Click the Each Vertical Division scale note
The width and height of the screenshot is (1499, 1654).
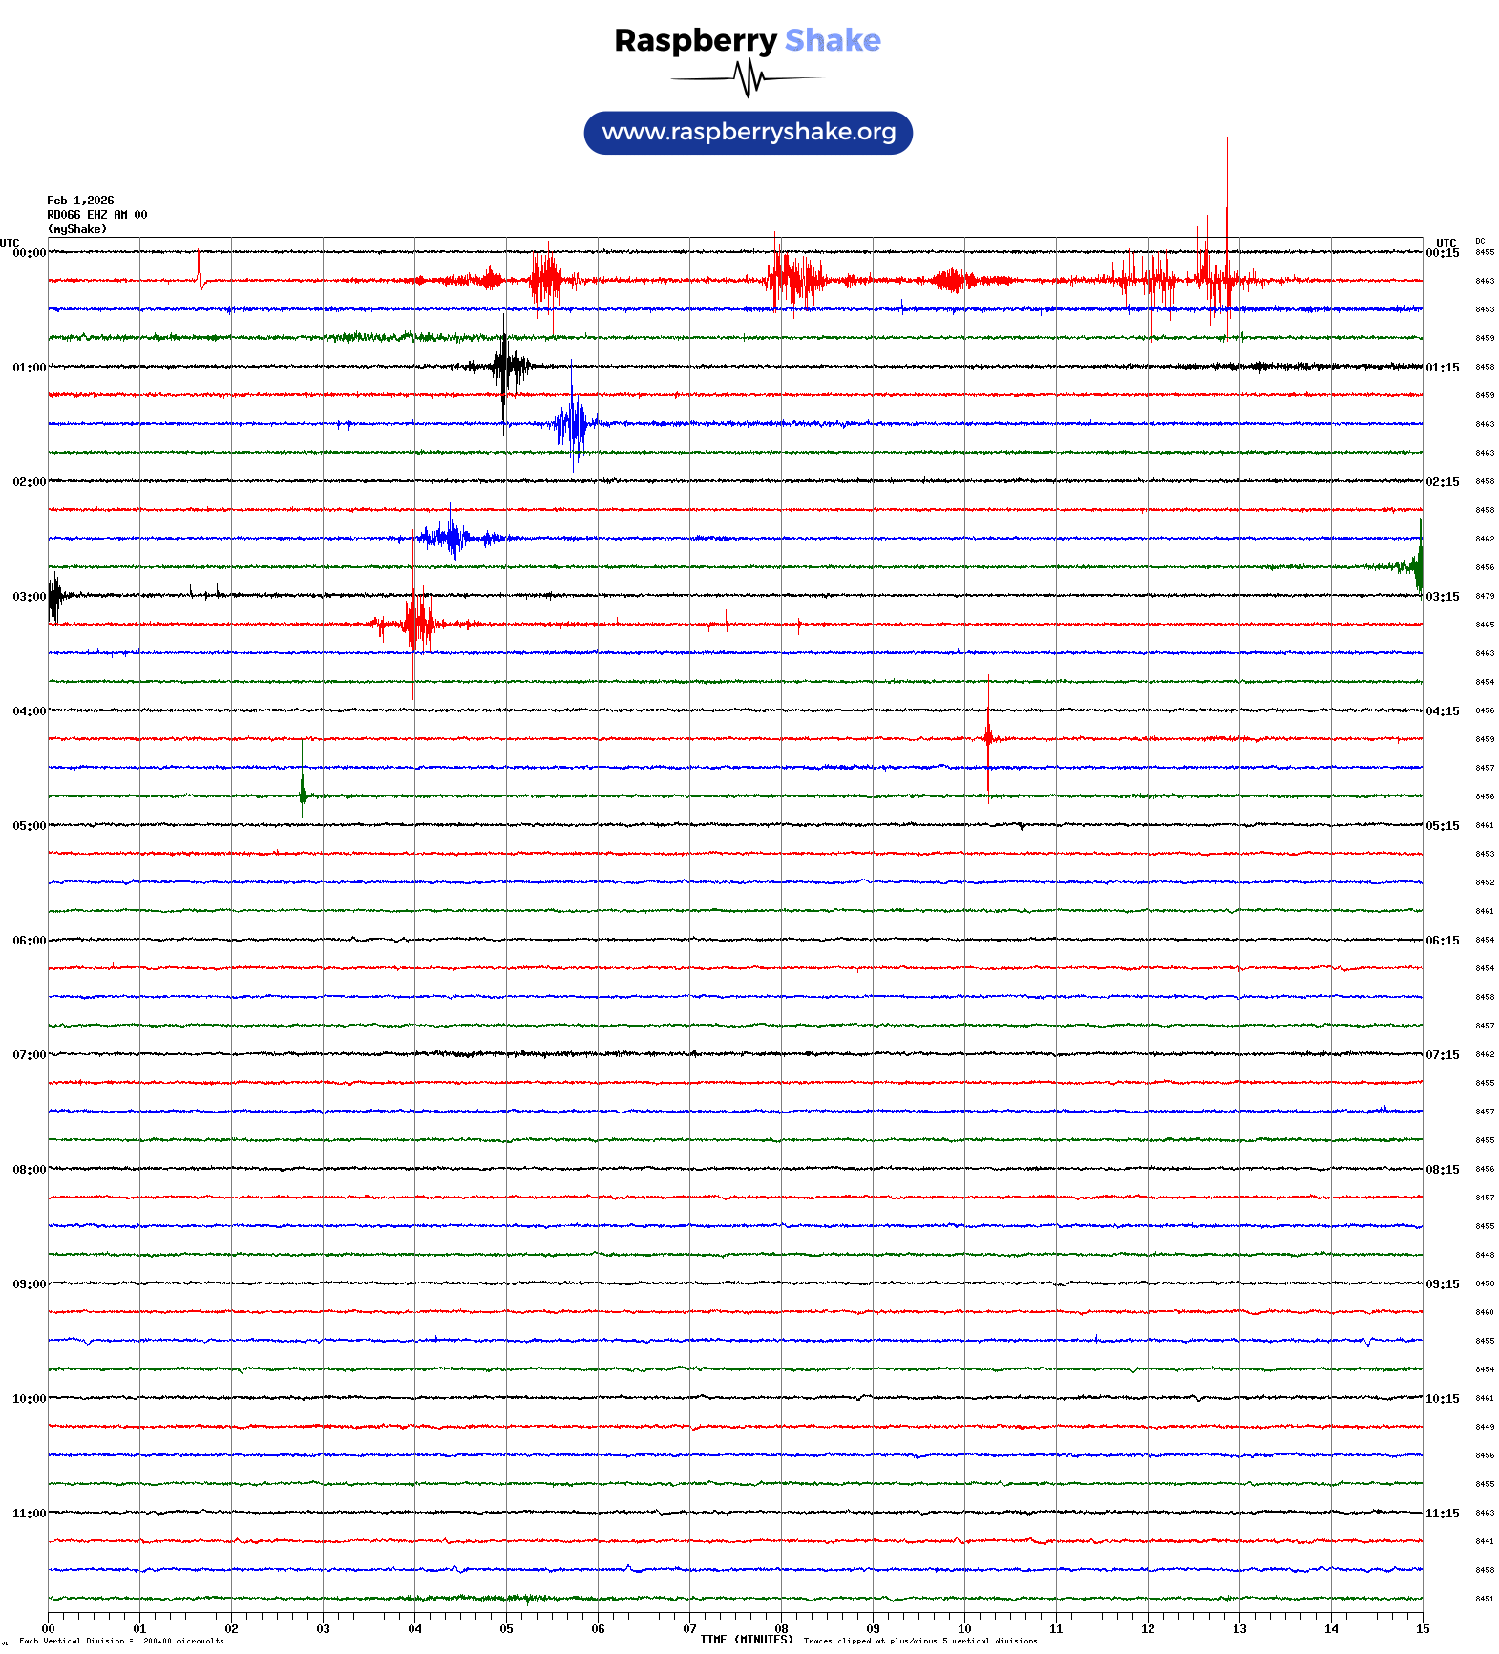coord(121,1641)
